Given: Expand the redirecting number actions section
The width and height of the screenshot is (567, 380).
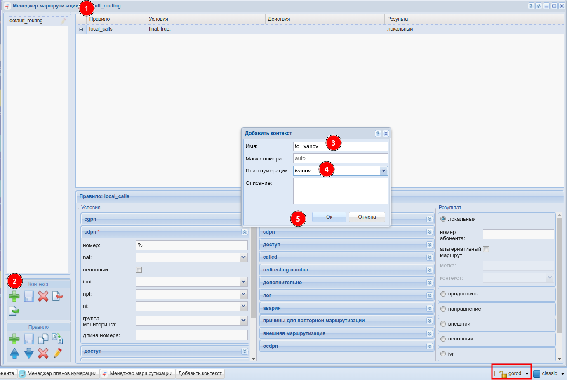Looking at the screenshot, I should [430, 270].
